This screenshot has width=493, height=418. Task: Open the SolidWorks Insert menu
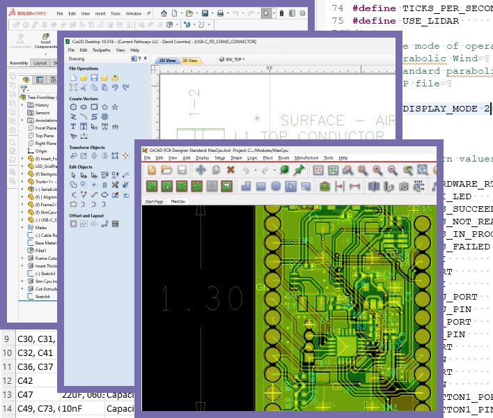click(100, 13)
